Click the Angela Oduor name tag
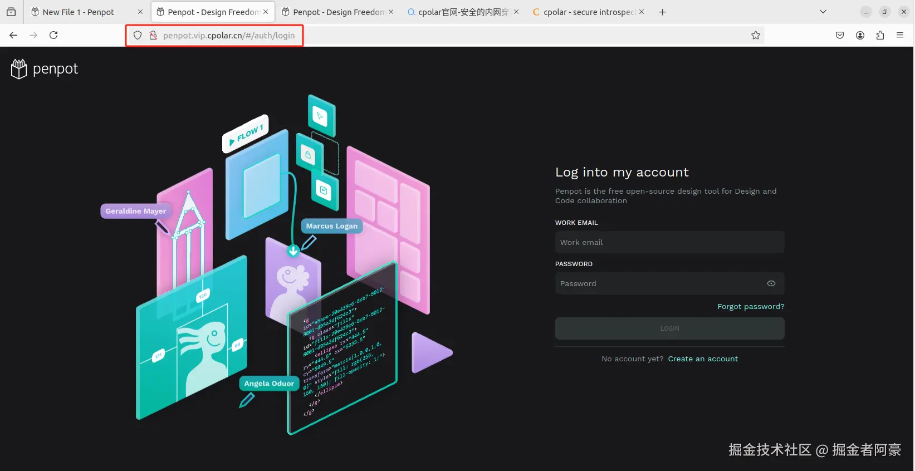 pyautogui.click(x=269, y=384)
